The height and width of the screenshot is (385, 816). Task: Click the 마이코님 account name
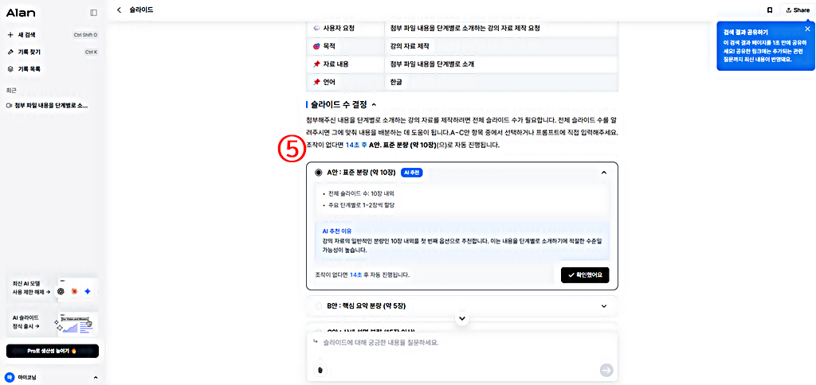[28, 377]
